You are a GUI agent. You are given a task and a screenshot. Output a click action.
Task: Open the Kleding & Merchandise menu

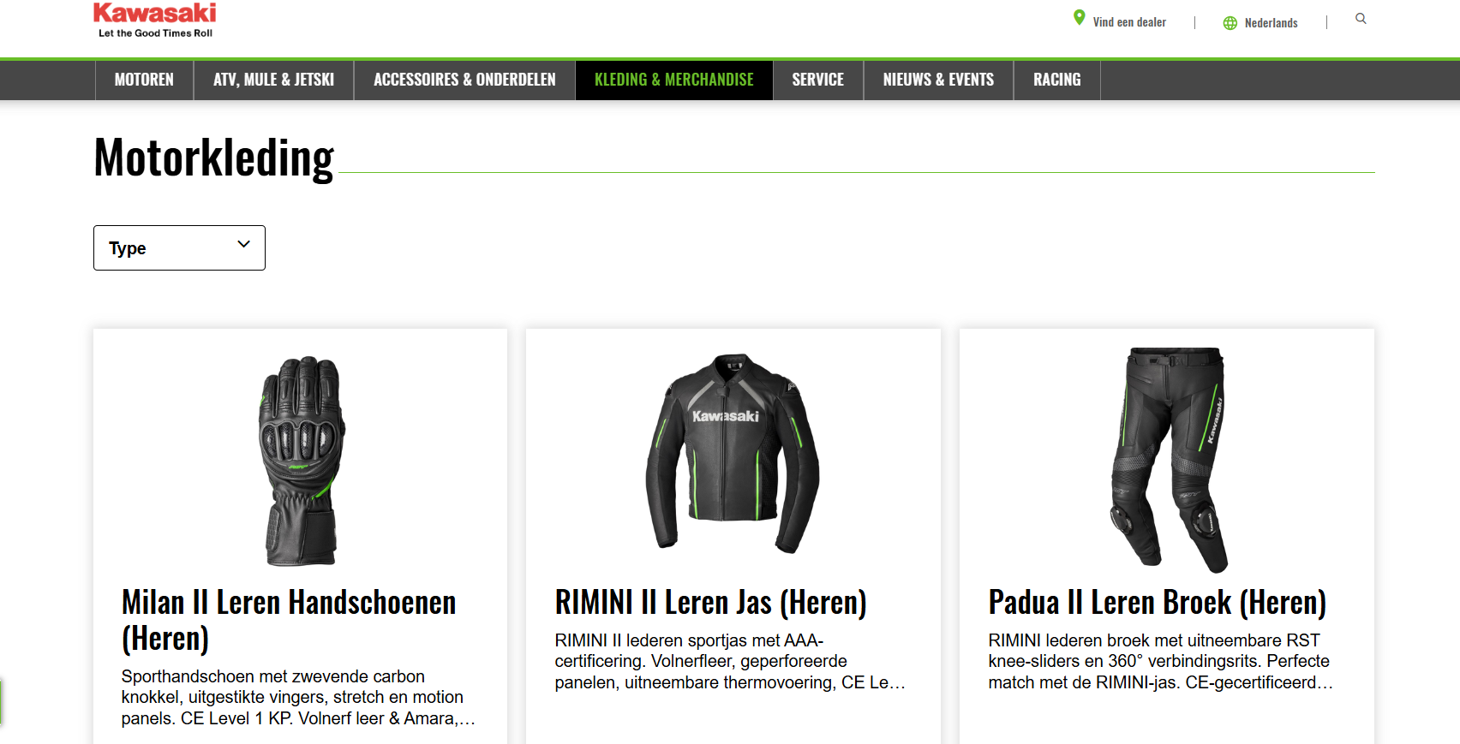(x=674, y=80)
